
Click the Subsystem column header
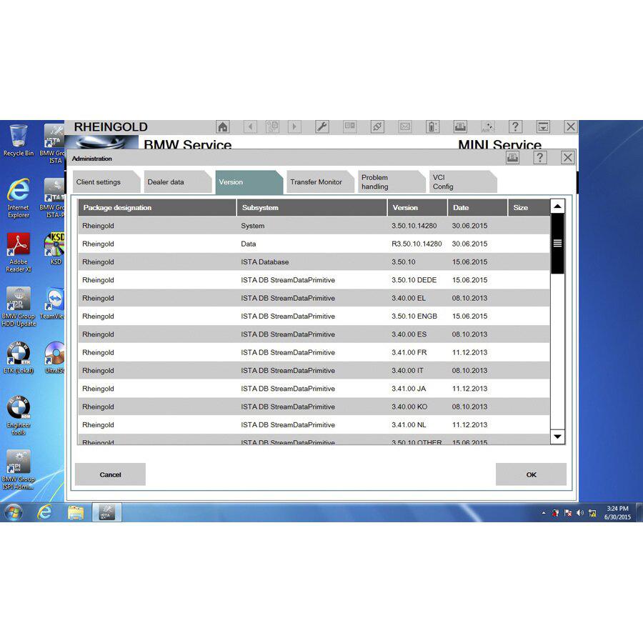312,207
